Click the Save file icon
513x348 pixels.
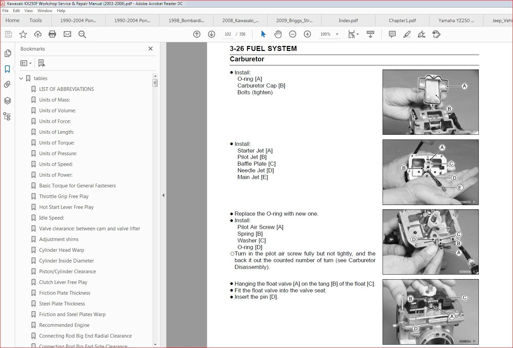(x=8, y=34)
